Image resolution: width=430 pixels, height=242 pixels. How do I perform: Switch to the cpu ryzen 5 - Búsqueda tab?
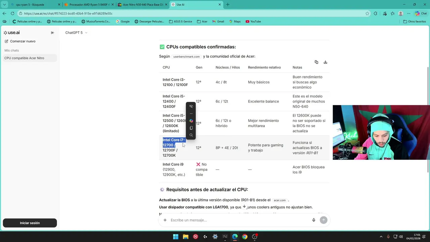coord(35,5)
